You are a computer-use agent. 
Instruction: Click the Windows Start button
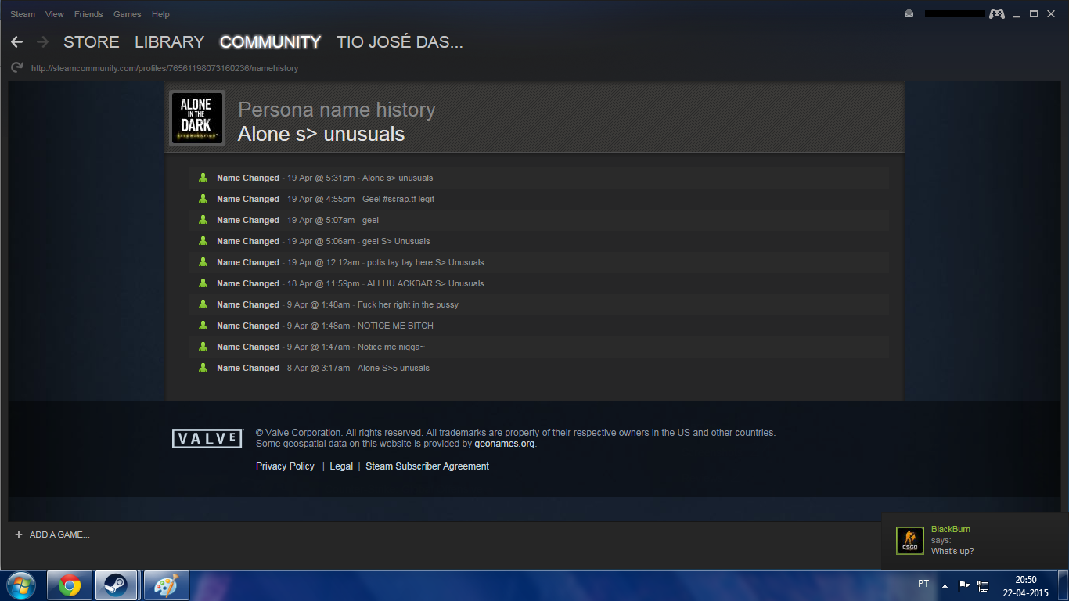click(20, 585)
